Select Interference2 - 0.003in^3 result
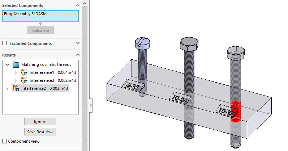This screenshot has height=151, width=288. [x=44, y=88]
